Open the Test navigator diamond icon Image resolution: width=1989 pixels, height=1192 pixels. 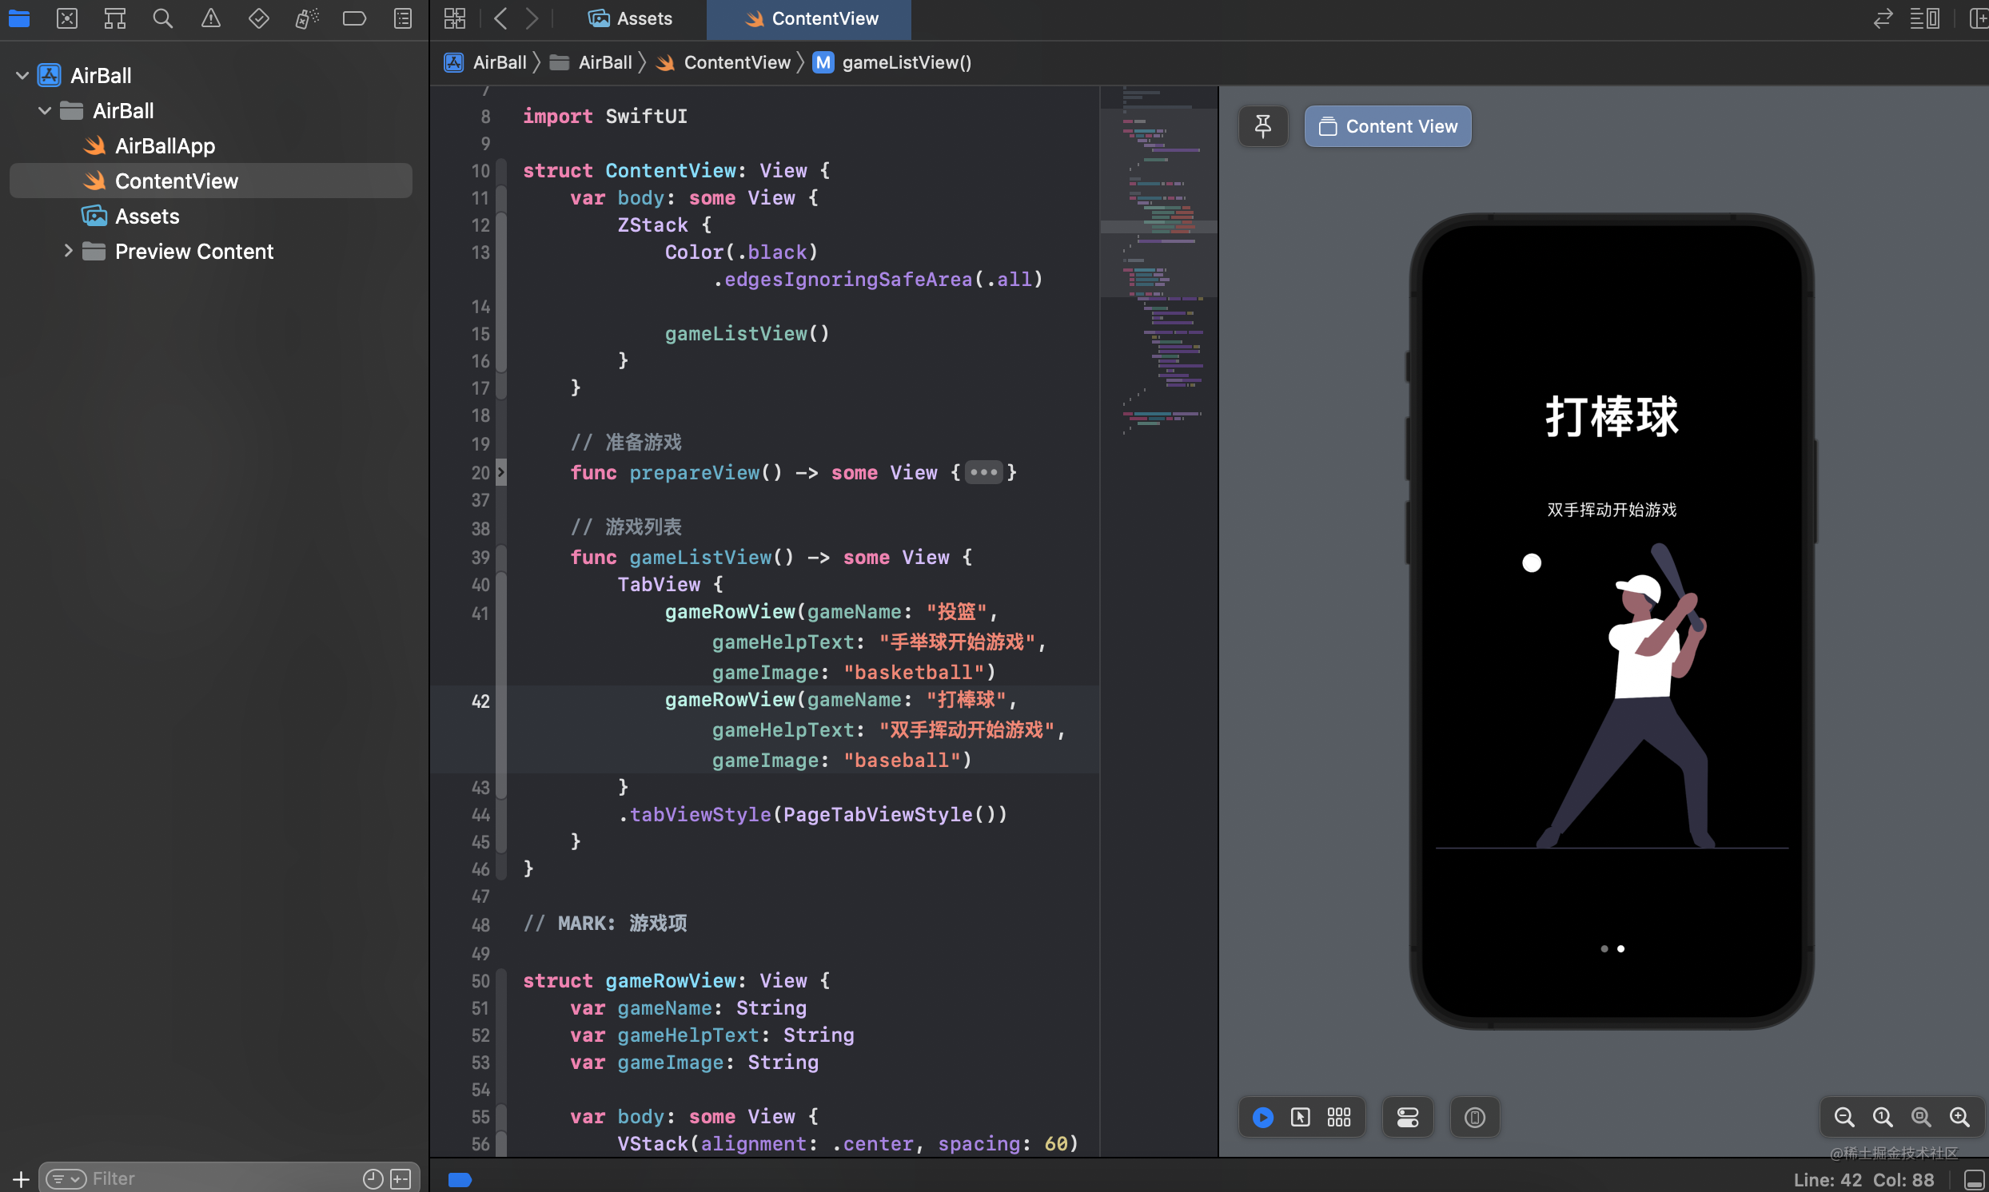tap(259, 18)
